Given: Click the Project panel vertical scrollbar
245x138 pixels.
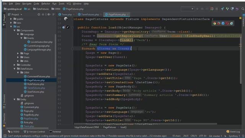Looking at the screenshot, I should click(55, 55).
